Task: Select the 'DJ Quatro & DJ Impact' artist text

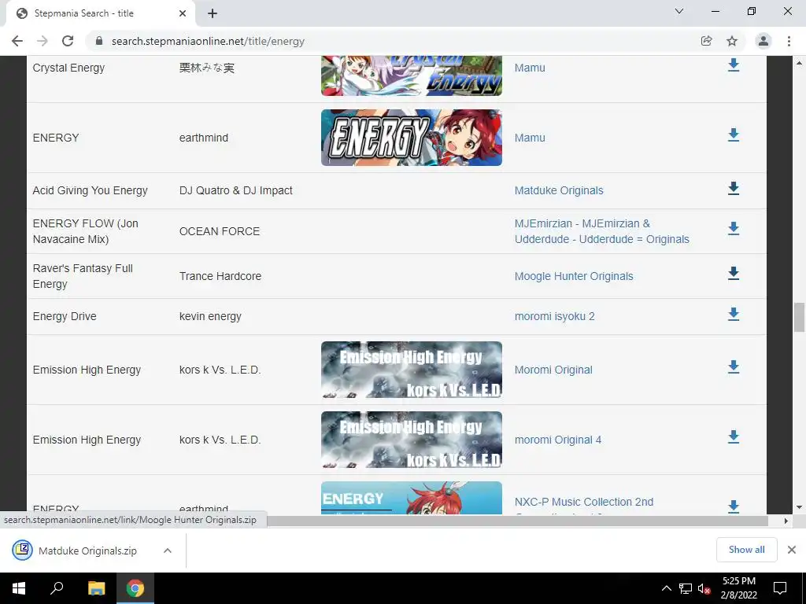Action: click(x=235, y=190)
